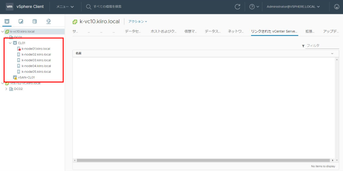Click the host icon beside k-node03
The width and height of the screenshot is (343, 171).
coord(19,60)
